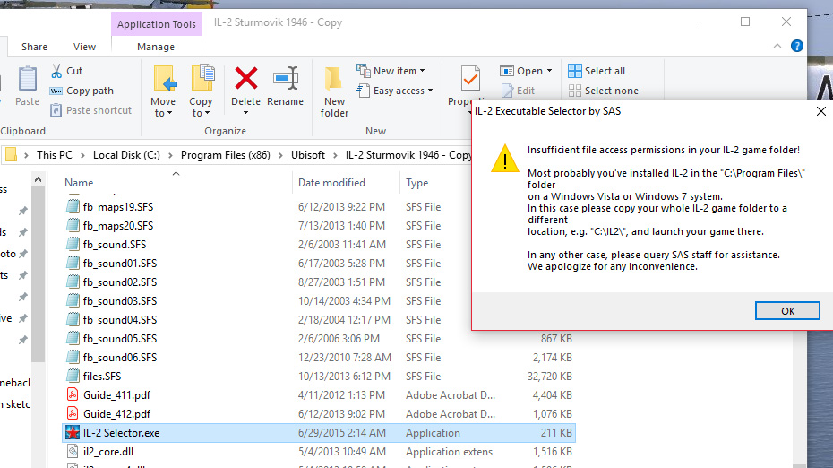Click This PC in the address bar
Screen dimensions: 833x468
[x=54, y=155]
